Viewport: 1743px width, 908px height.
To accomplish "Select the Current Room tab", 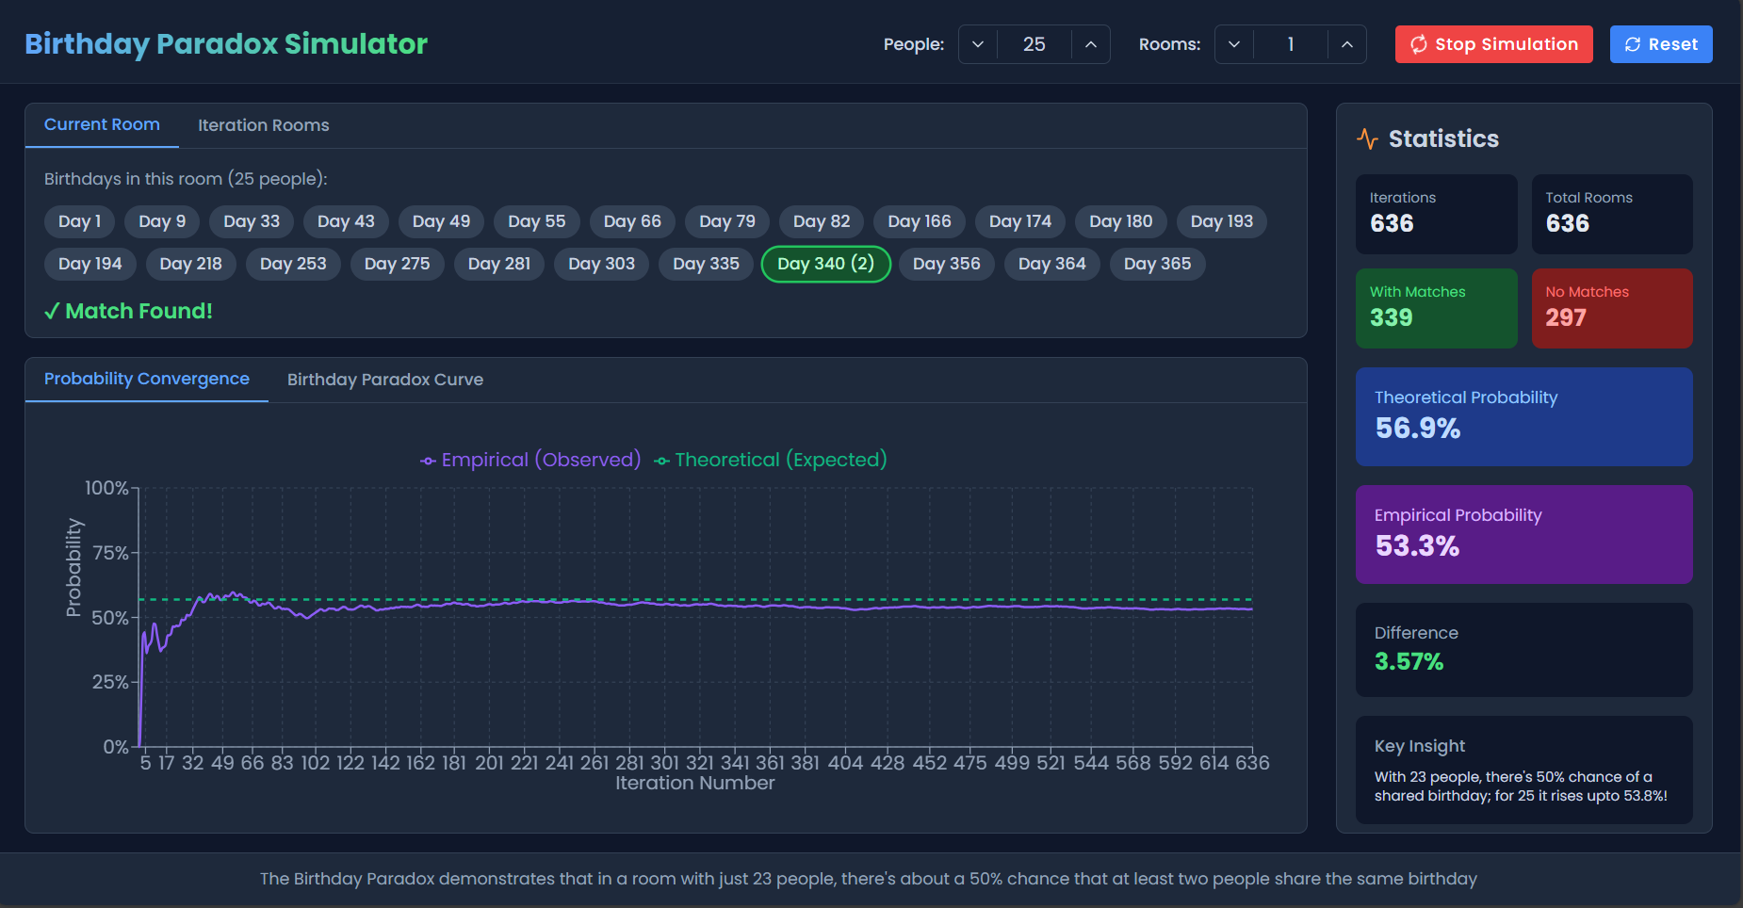I will pyautogui.click(x=102, y=125).
